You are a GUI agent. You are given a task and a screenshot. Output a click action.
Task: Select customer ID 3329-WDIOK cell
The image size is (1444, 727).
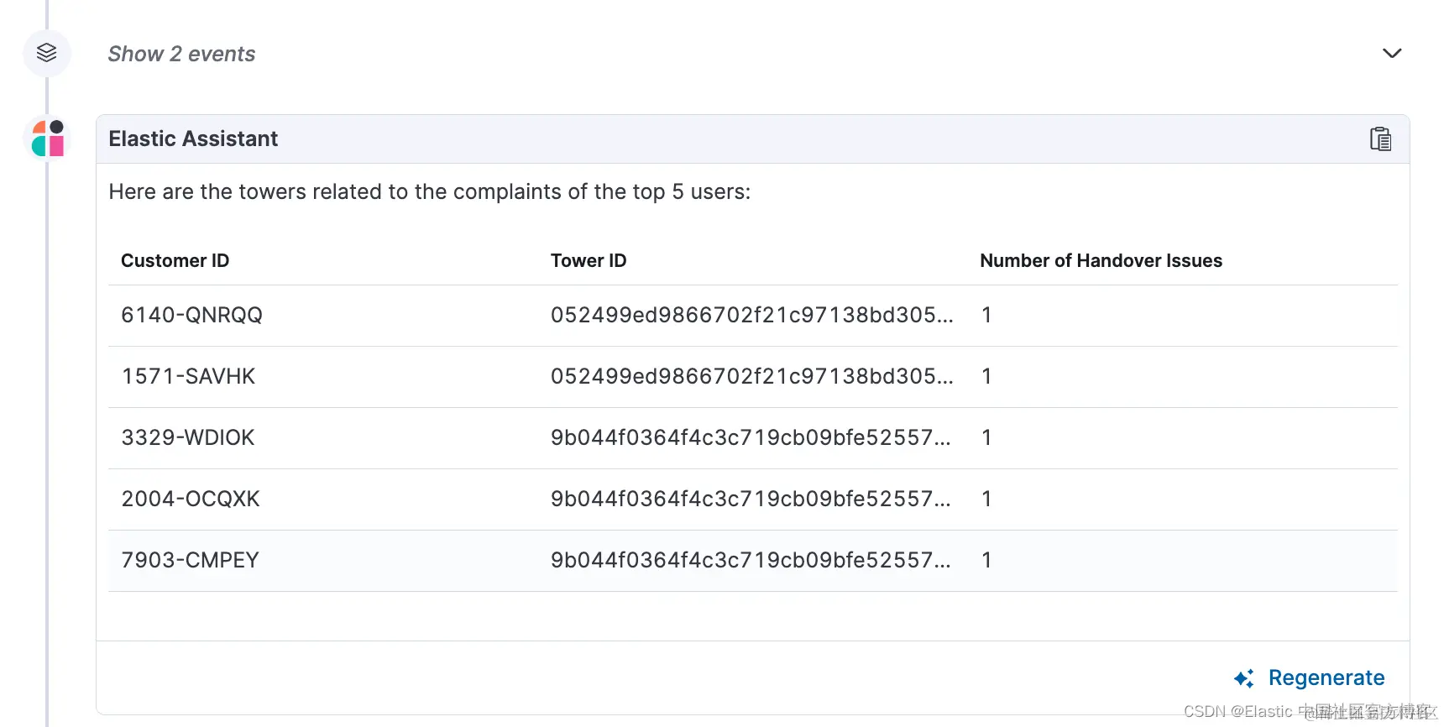[x=187, y=437]
